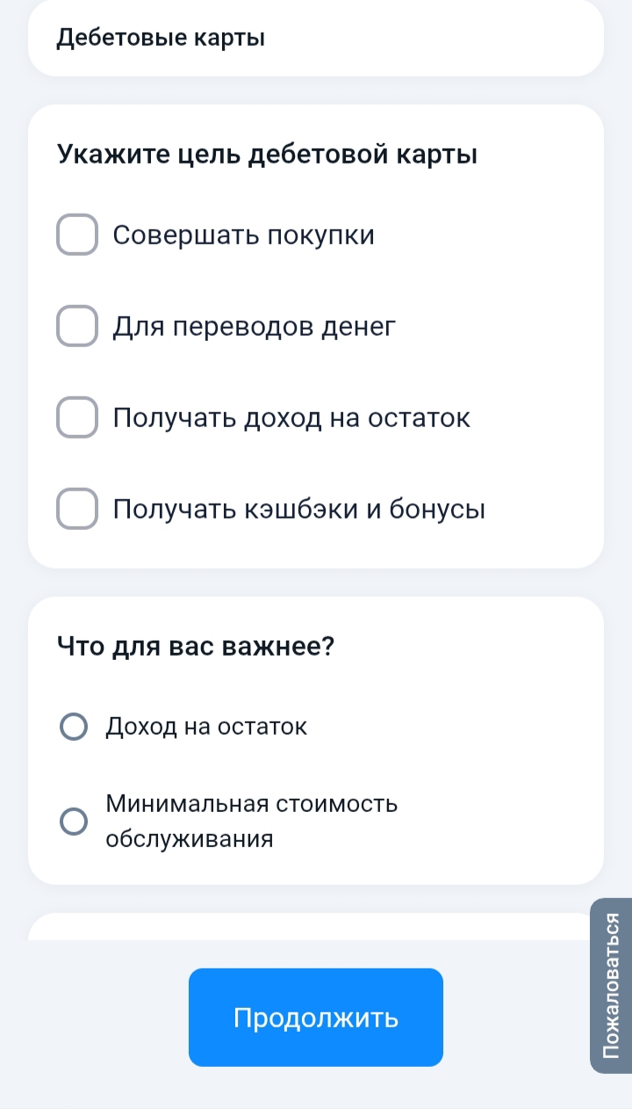Tap the "Получать кэшбэки и бонусы" label text

299,510
